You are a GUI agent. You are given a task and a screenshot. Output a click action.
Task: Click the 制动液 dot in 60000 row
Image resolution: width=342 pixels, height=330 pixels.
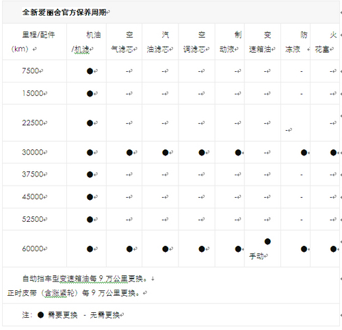[x=238, y=249]
